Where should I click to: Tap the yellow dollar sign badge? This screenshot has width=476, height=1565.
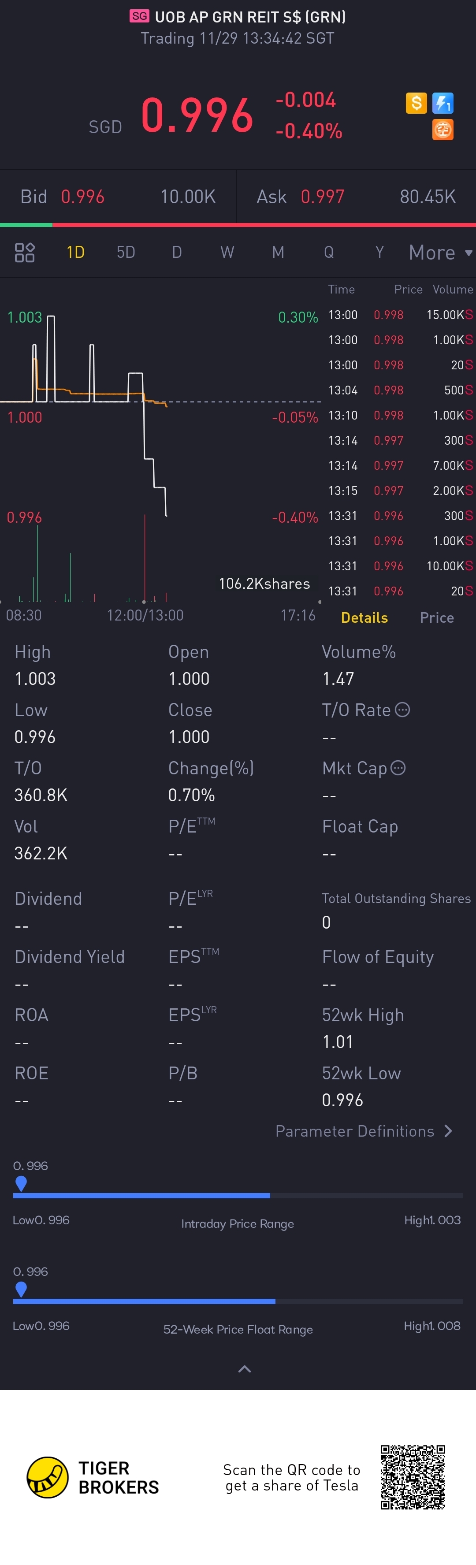(x=416, y=103)
